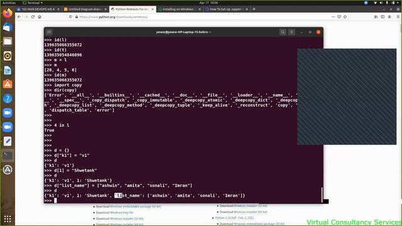Reload the python.org page
The width and height of the screenshot is (402, 226).
tap(33, 17)
